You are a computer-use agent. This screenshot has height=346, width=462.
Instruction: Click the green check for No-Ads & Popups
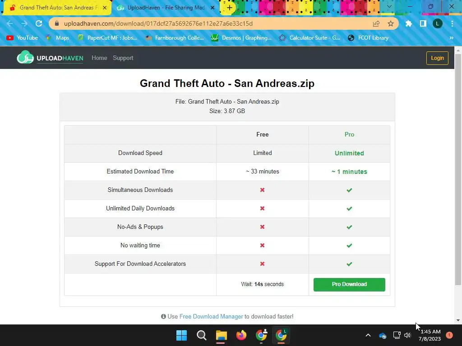[349, 227]
